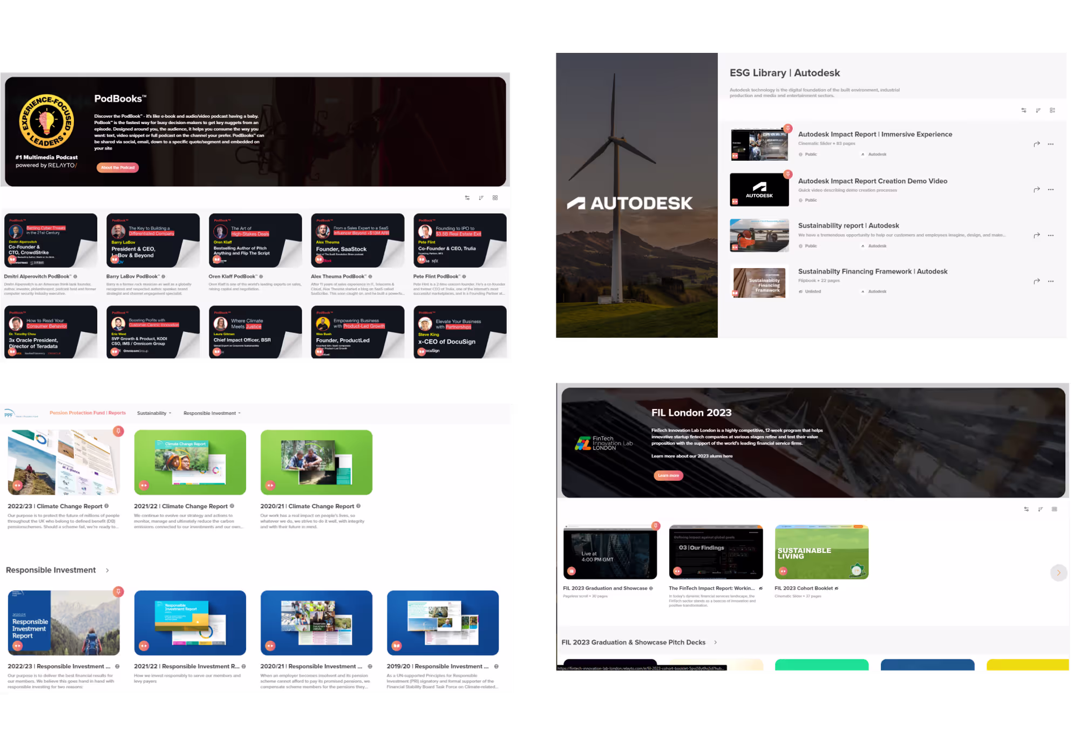Open the filter icon on the FIL London 2023 page
The height and width of the screenshot is (744, 1074).
[x=1027, y=509]
